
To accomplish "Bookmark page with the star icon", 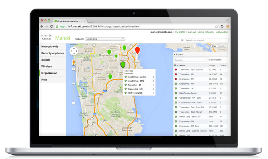I will click(217, 26).
